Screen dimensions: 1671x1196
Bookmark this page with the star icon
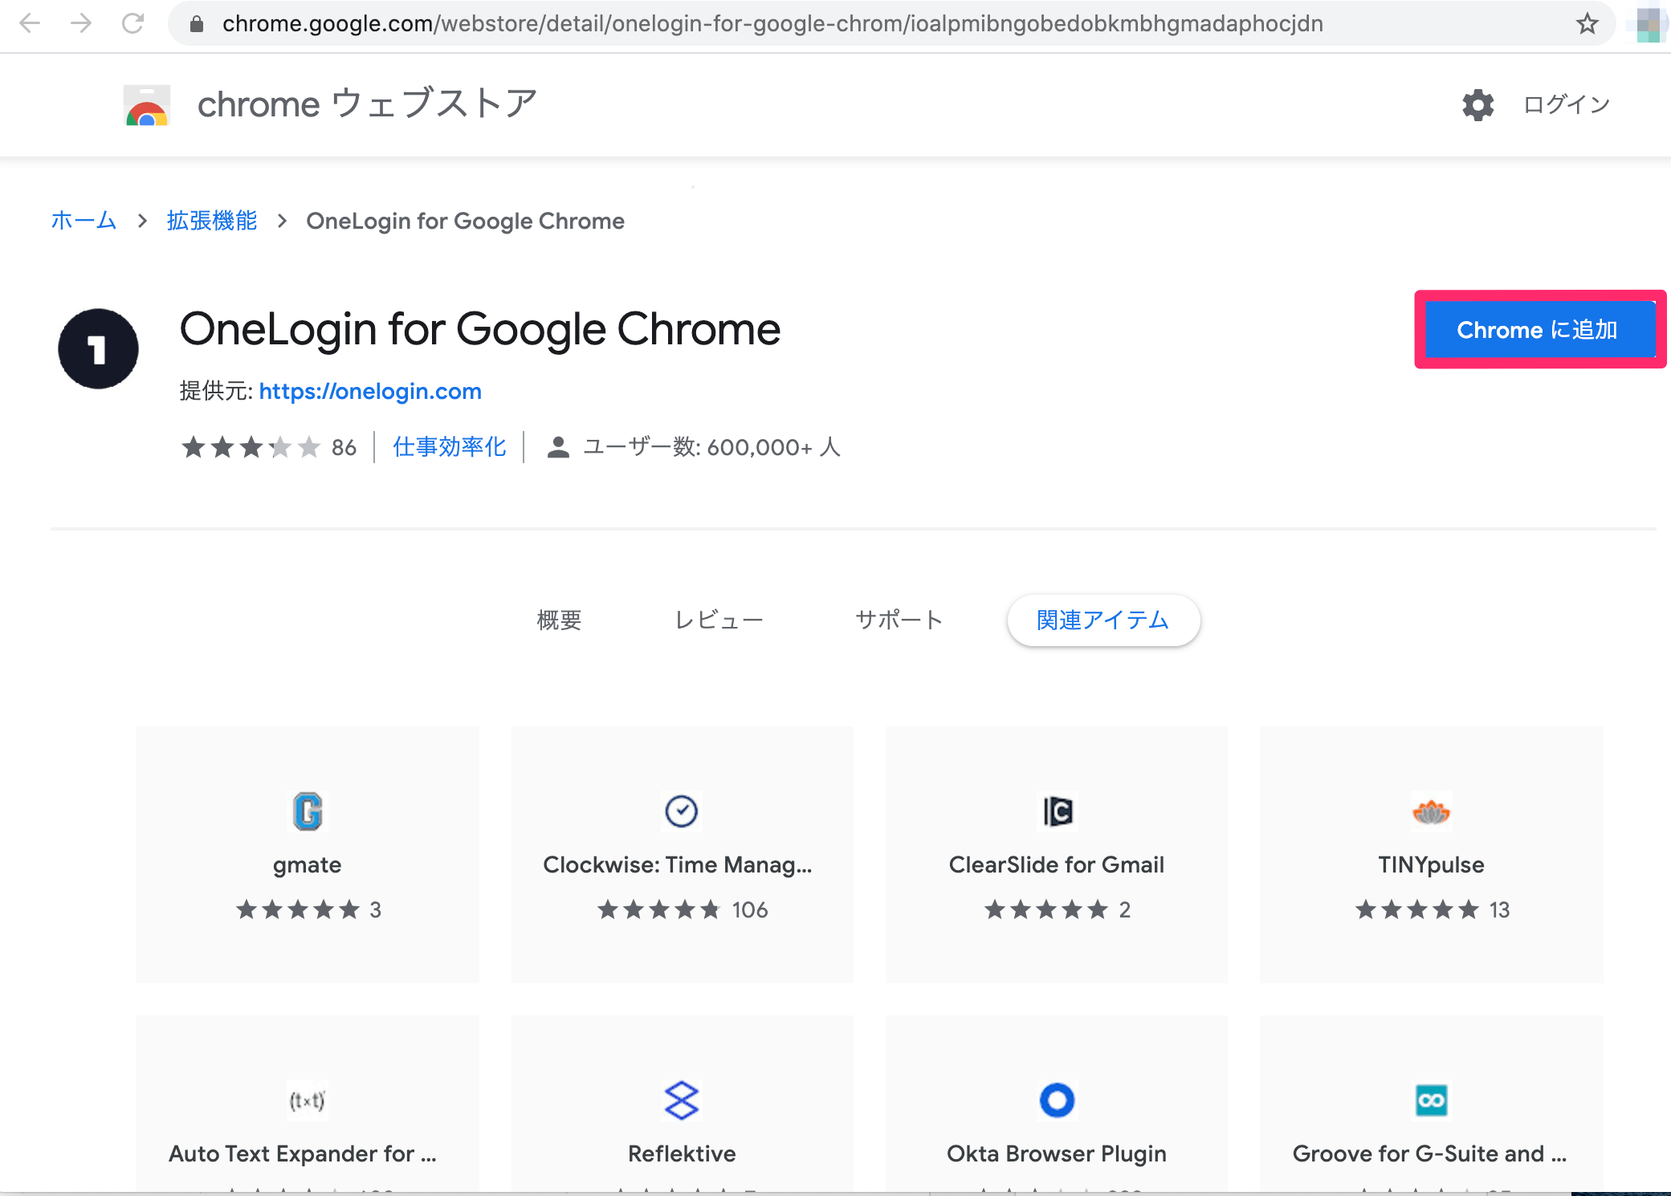[1587, 24]
